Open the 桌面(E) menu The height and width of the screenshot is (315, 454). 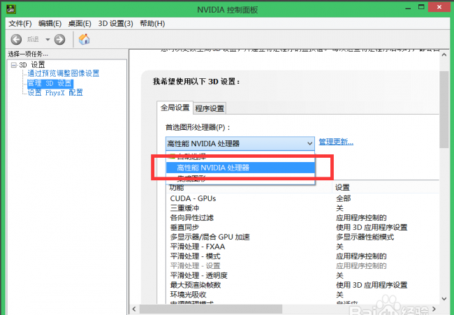80,24
